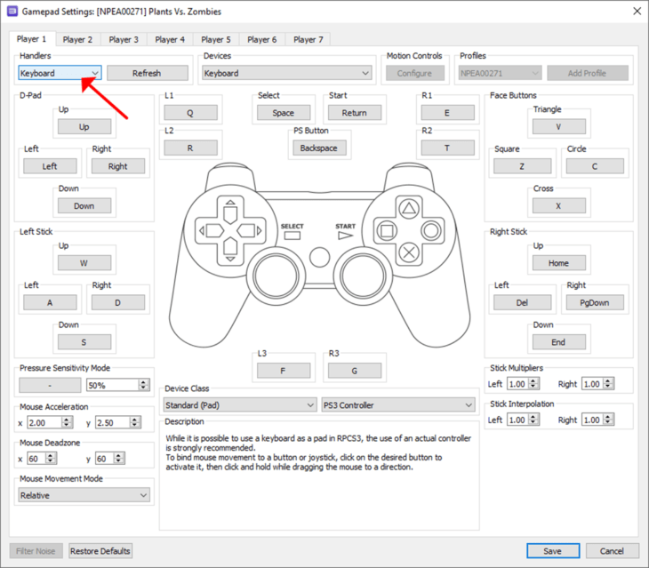The height and width of the screenshot is (568, 649).
Task: Adjust the Stick Interpolation Right stepper
Action: 608,420
